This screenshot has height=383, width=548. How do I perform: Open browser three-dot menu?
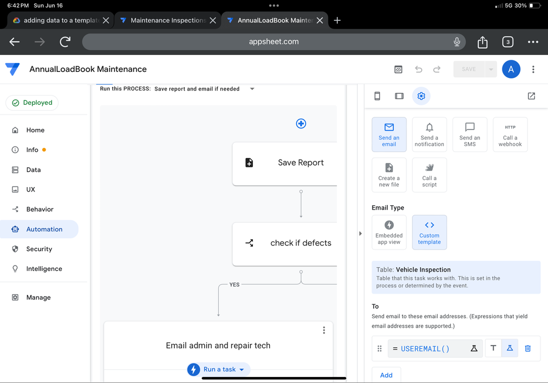533,42
